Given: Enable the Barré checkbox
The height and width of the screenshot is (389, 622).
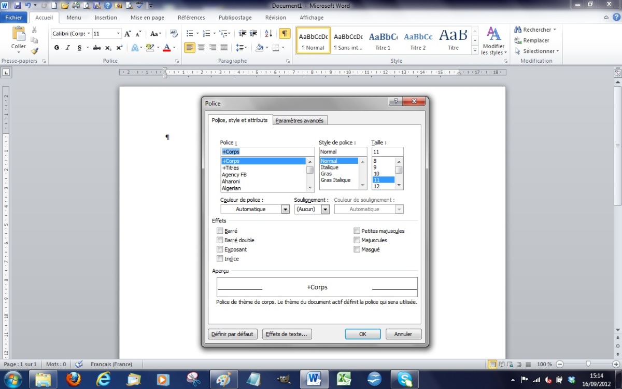Looking at the screenshot, I should pyautogui.click(x=220, y=231).
